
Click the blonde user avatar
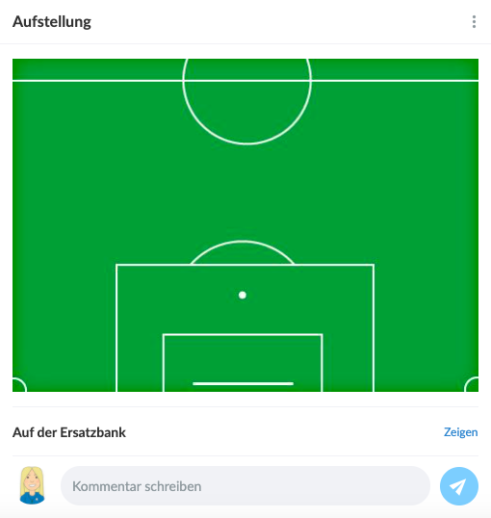(x=32, y=485)
